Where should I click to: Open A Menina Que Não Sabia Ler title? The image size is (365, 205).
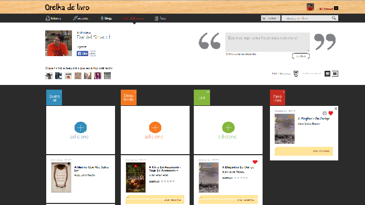pyautogui.click(x=91, y=169)
